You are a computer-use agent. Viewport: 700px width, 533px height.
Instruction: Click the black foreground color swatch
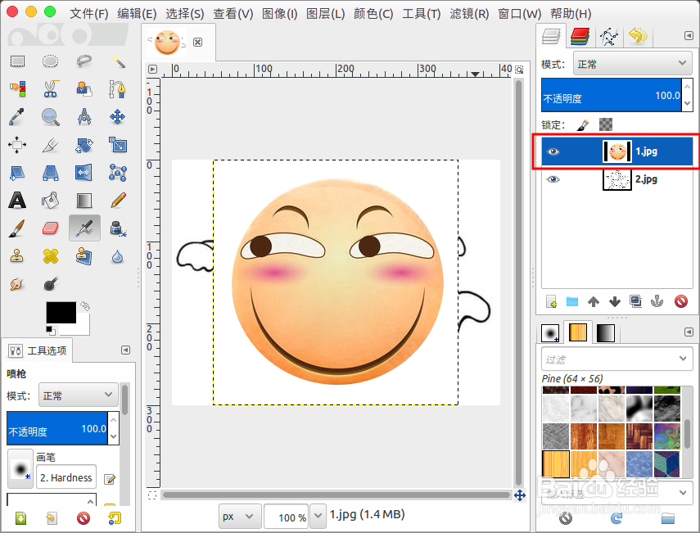pyautogui.click(x=61, y=313)
